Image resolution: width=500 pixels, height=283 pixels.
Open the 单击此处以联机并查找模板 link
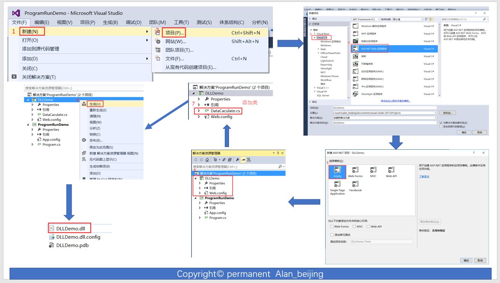tap(396, 101)
